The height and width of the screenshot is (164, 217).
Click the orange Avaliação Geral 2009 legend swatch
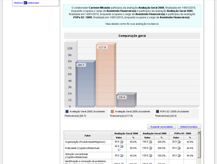pyautogui.click(x=112, y=112)
